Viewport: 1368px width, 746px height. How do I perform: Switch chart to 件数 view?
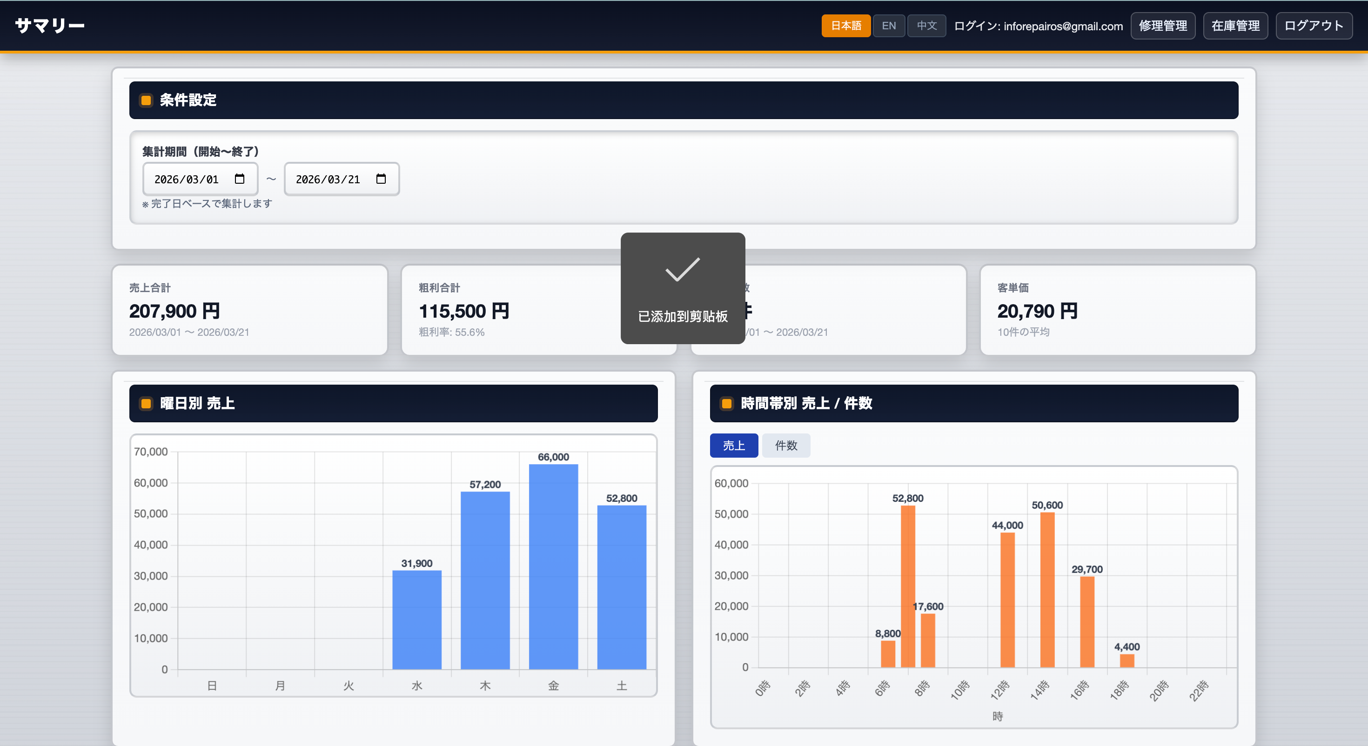pos(785,446)
